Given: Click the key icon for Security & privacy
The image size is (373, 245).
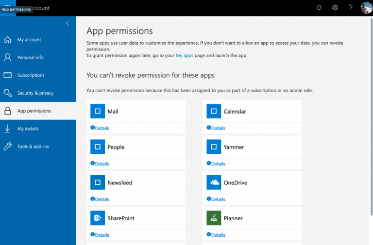Looking at the screenshot, I should pos(8,93).
